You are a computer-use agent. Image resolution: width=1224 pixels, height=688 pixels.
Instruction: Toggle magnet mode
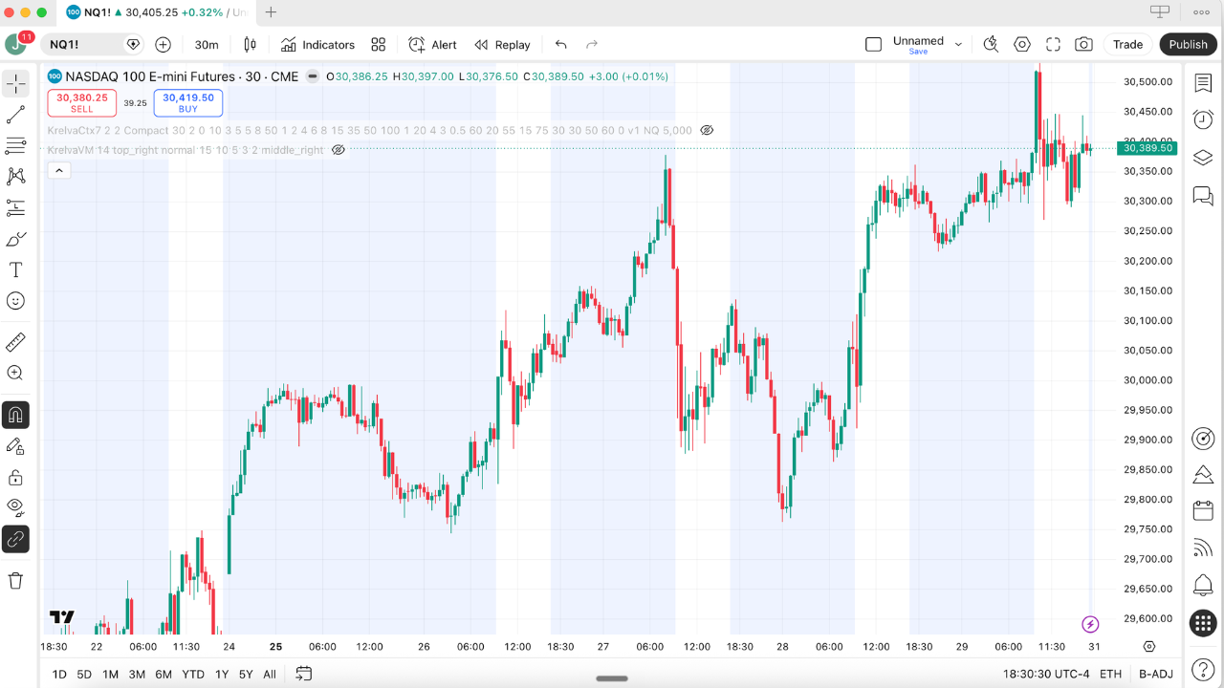coord(15,415)
